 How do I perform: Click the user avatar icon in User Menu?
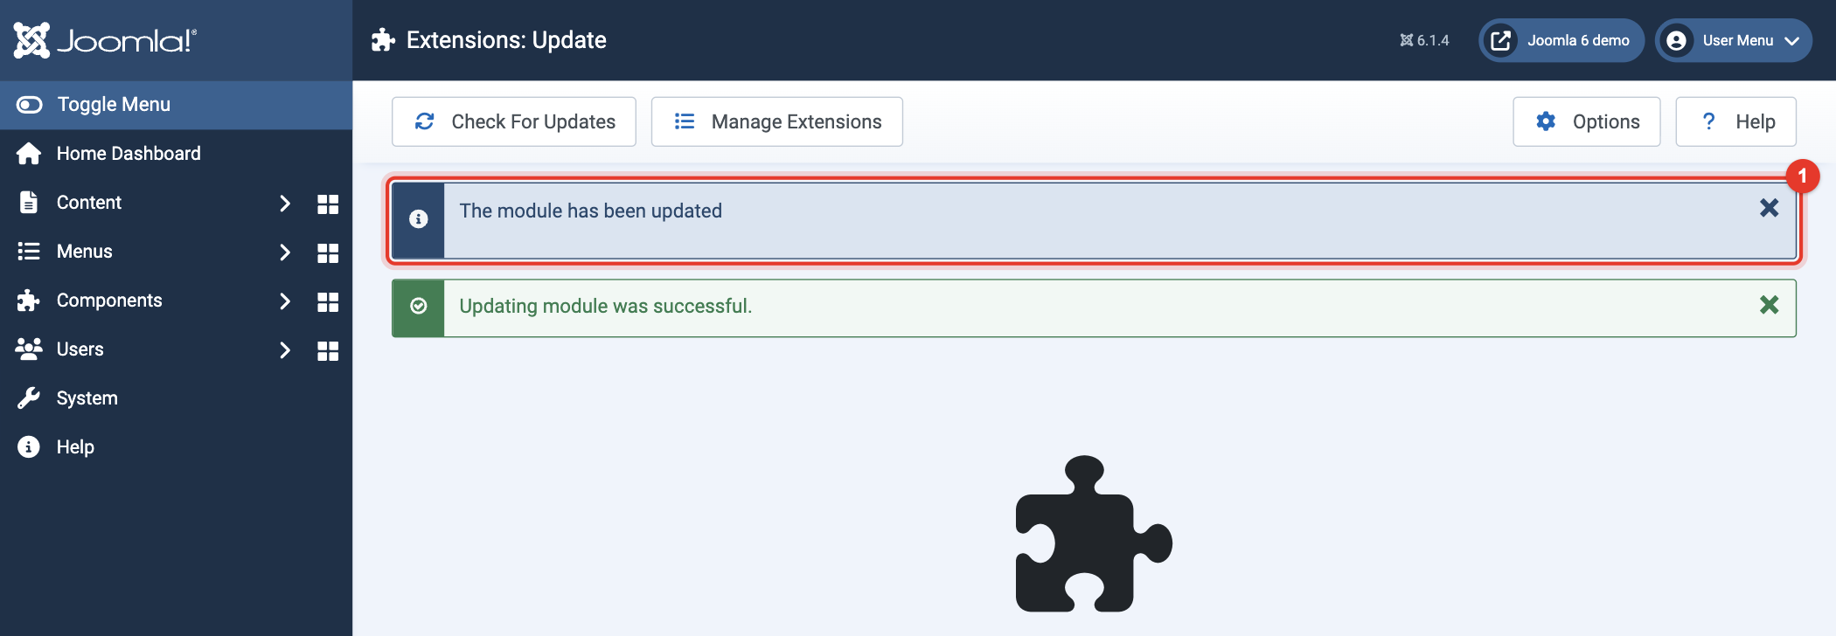click(1676, 41)
